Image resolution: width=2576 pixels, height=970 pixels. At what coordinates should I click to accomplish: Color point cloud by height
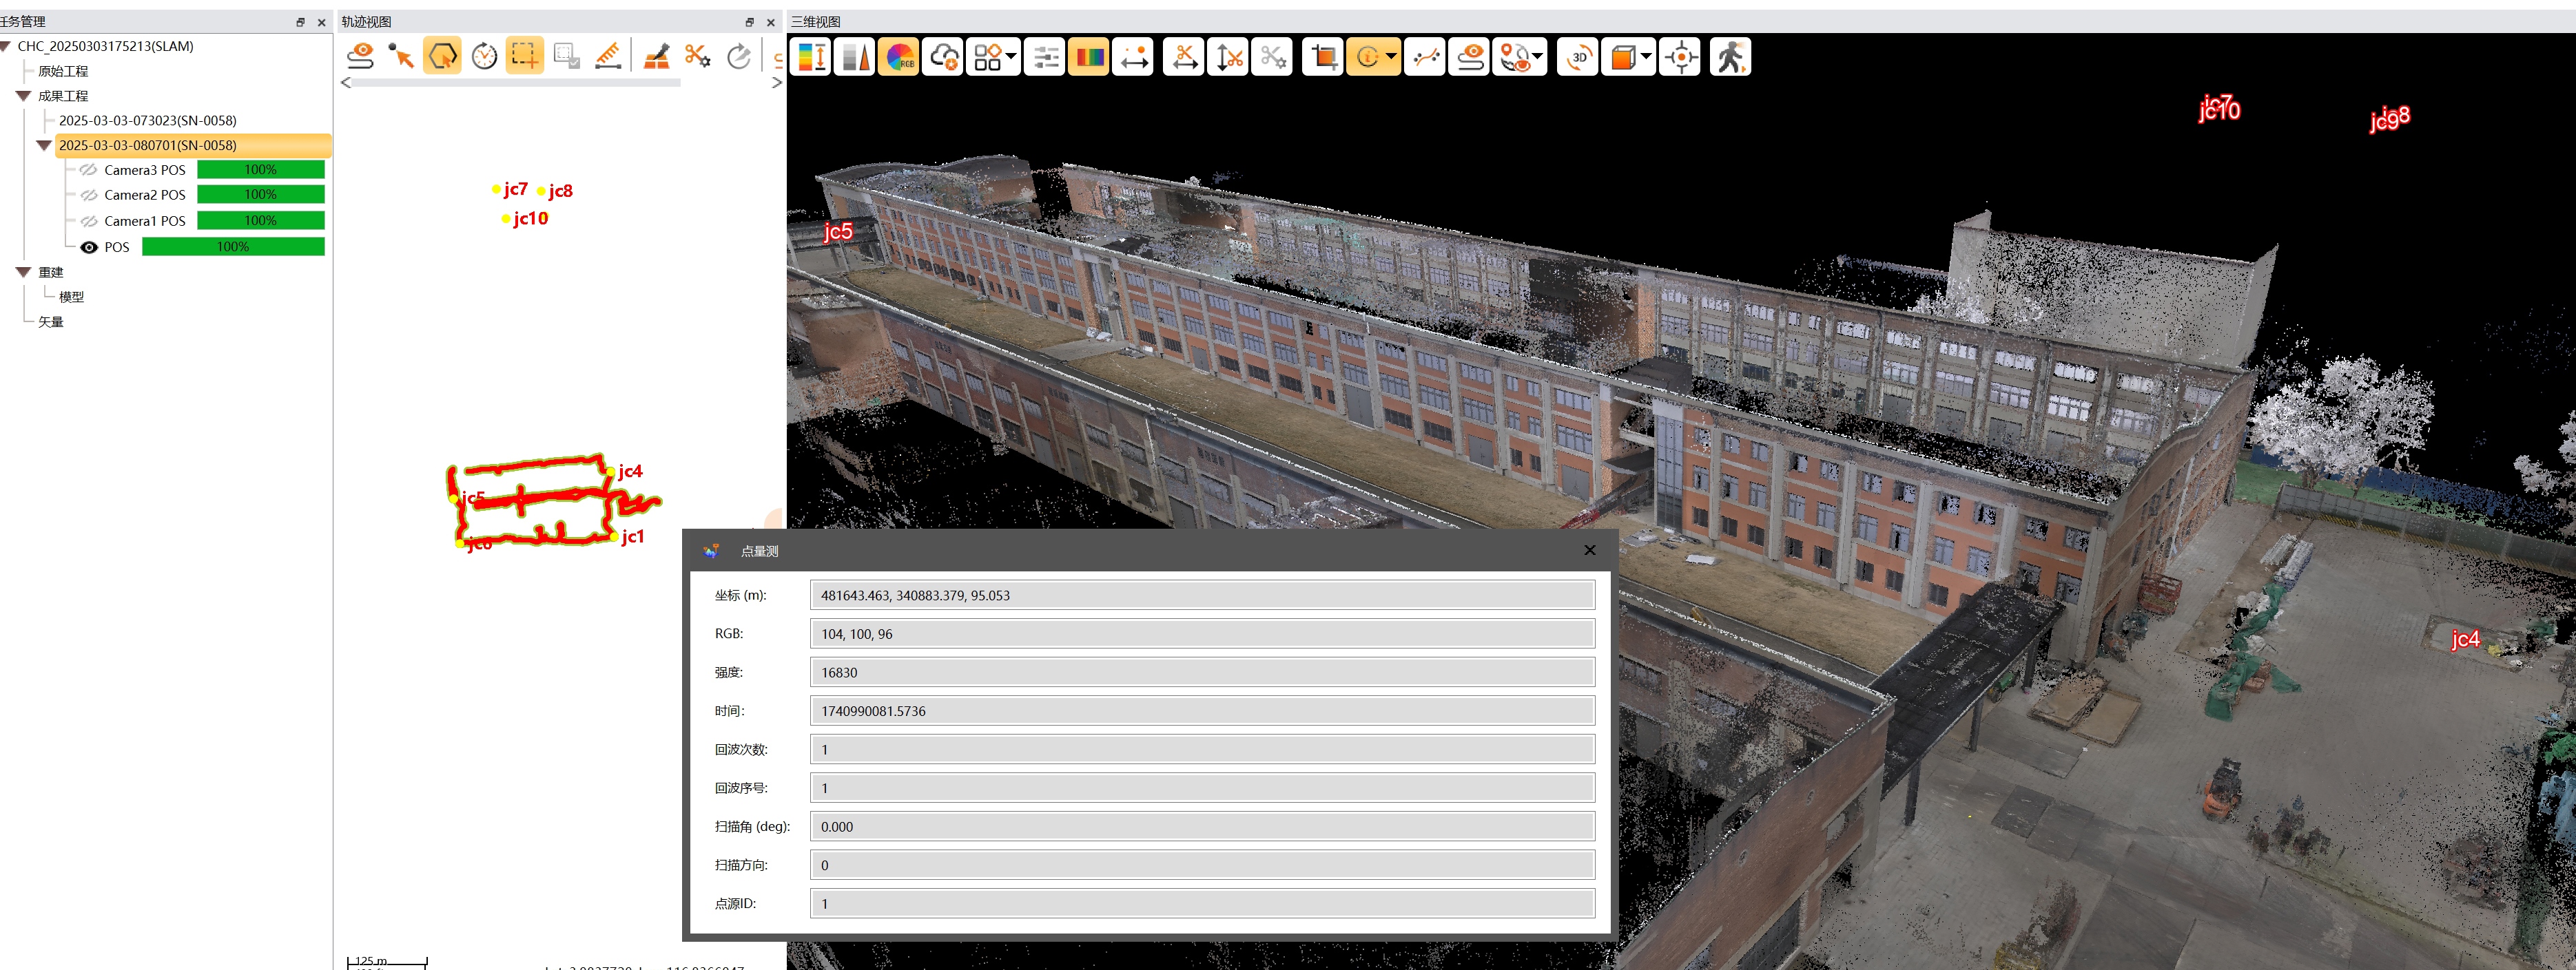811,57
